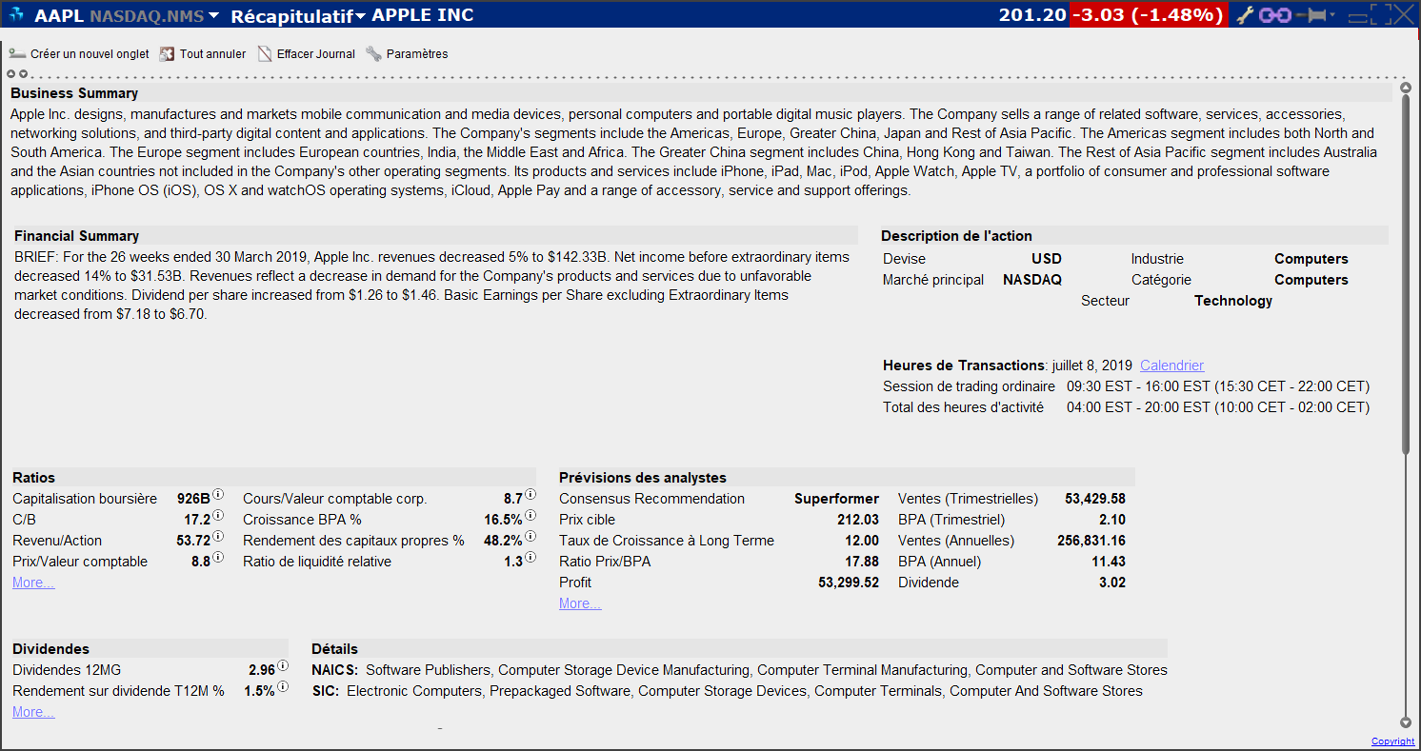Click the expand down arrow below the toolbar
The width and height of the screenshot is (1421, 751).
pyautogui.click(x=23, y=73)
